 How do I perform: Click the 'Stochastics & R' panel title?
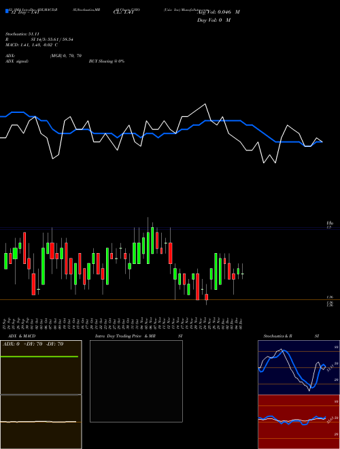click(x=277, y=336)
